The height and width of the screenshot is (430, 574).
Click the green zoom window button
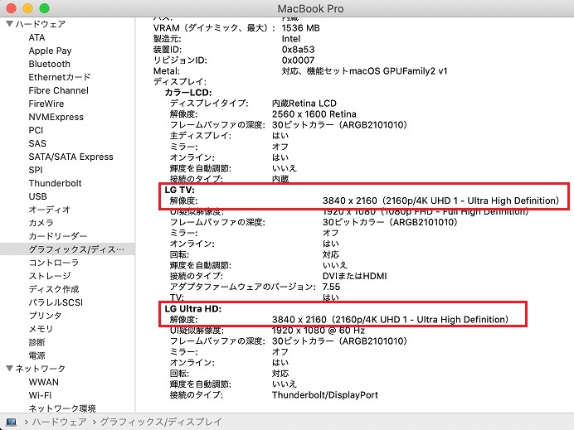pos(44,8)
